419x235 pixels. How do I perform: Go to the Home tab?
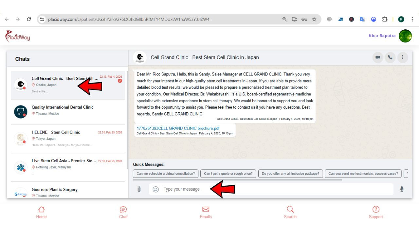coord(41,212)
